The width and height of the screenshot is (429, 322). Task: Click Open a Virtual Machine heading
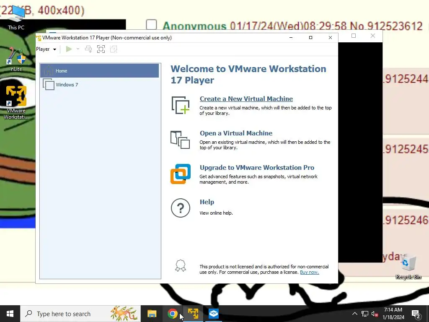click(x=236, y=133)
